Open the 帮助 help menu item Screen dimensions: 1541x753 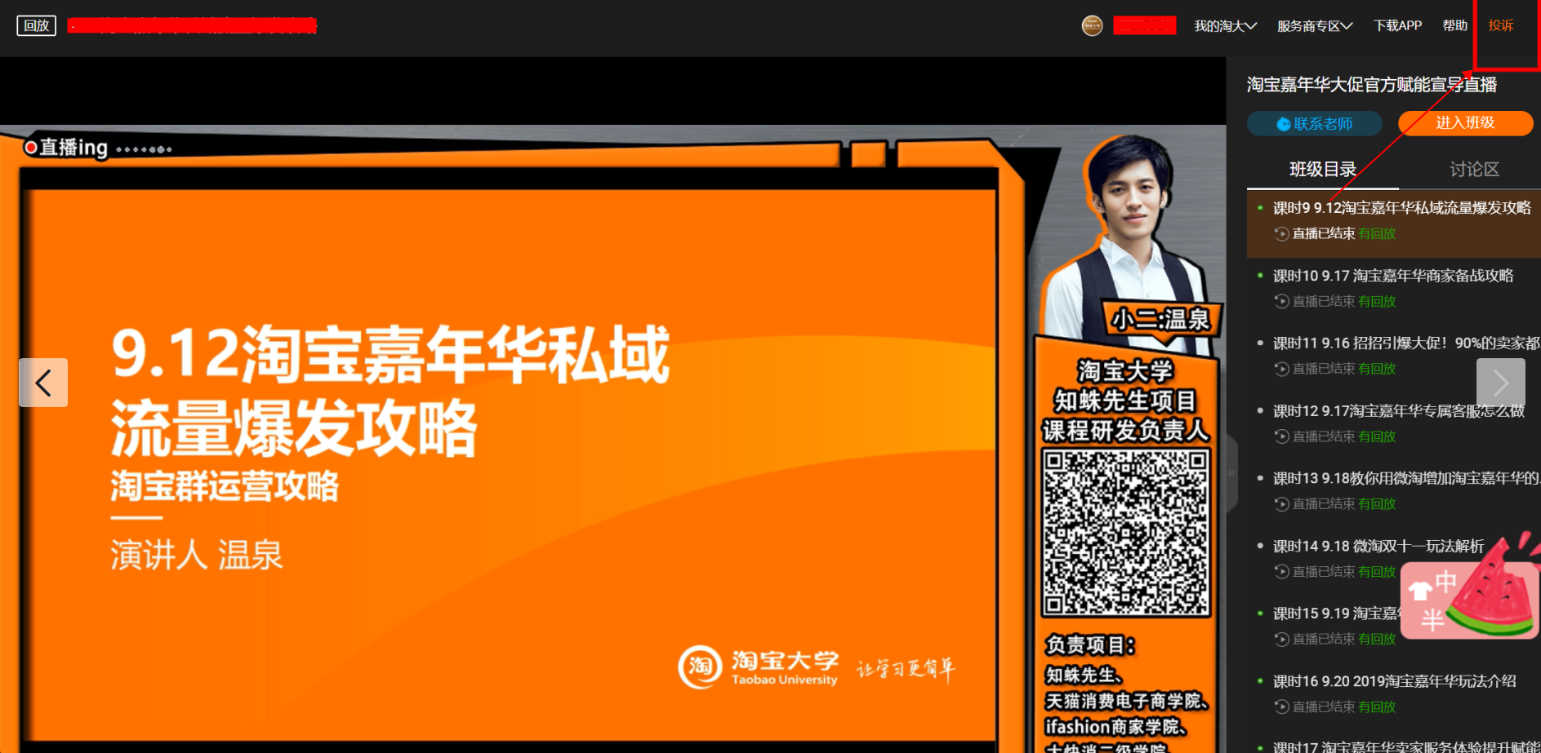pyautogui.click(x=1454, y=26)
